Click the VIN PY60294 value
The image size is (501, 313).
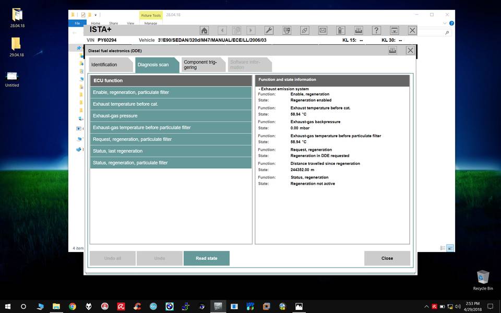tap(107, 40)
